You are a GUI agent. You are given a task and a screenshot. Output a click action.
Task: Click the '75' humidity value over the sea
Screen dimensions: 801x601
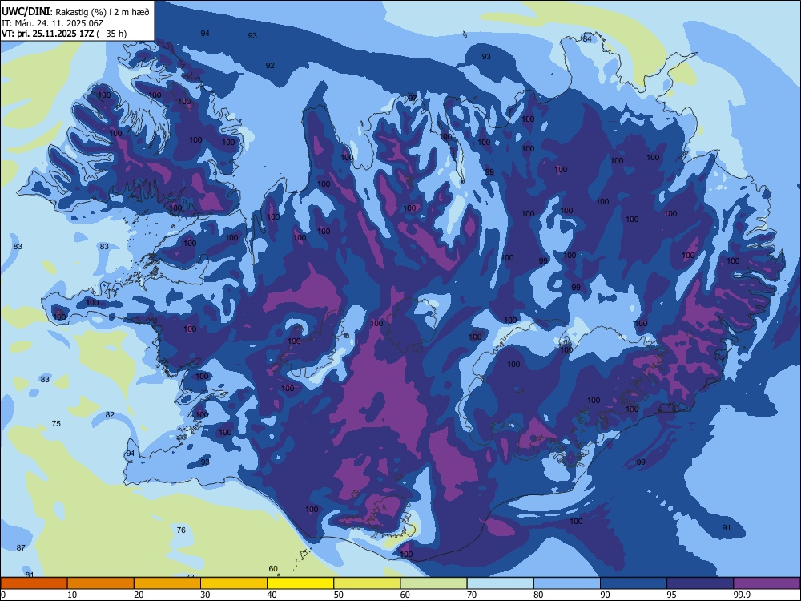[x=56, y=424]
